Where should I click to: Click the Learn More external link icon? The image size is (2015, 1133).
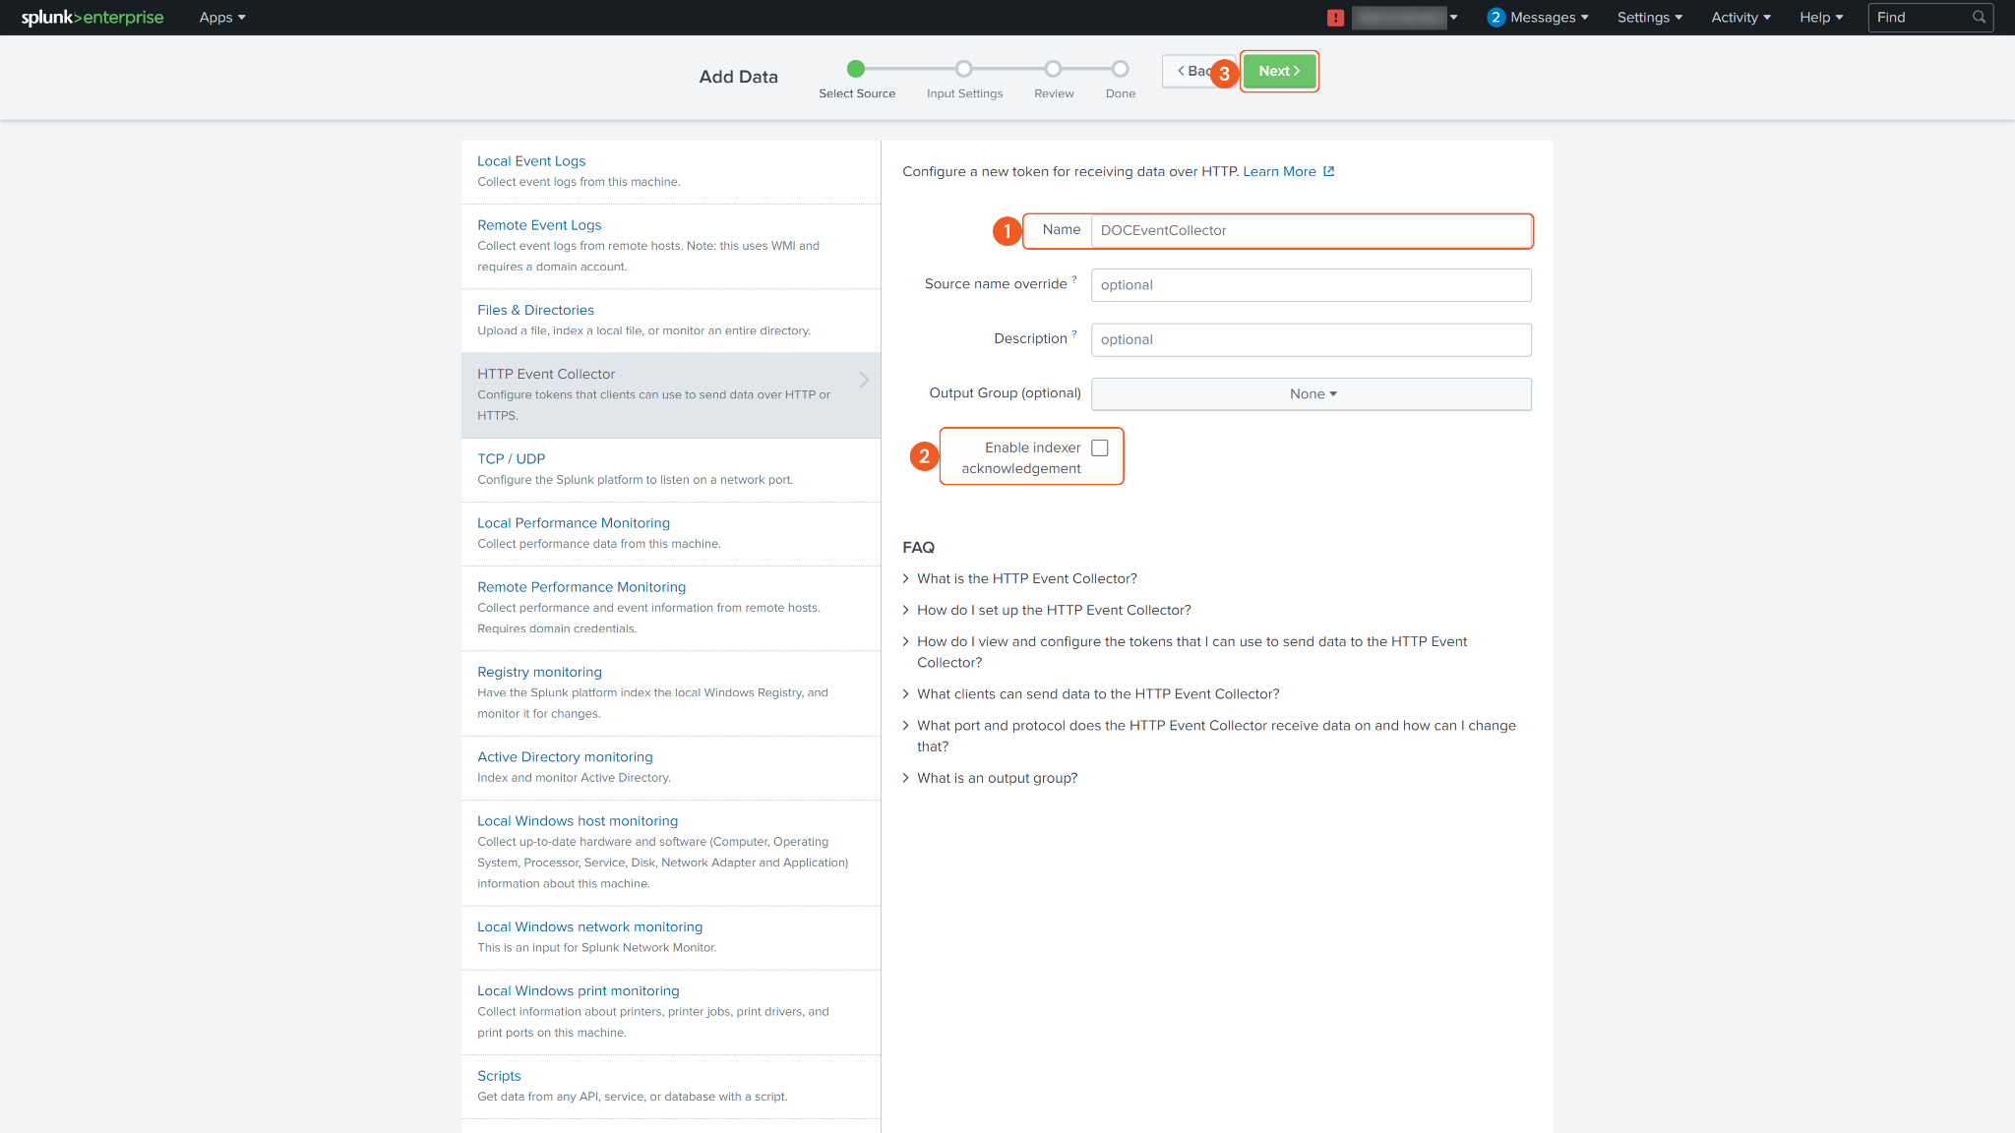point(1329,171)
